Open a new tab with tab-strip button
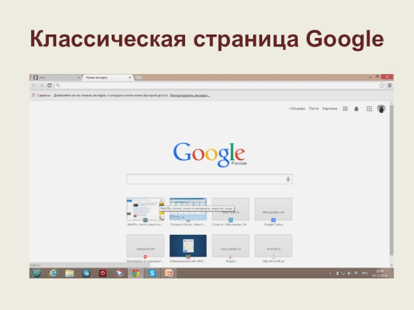Viewport: 414px width, 310px height. coord(139,78)
